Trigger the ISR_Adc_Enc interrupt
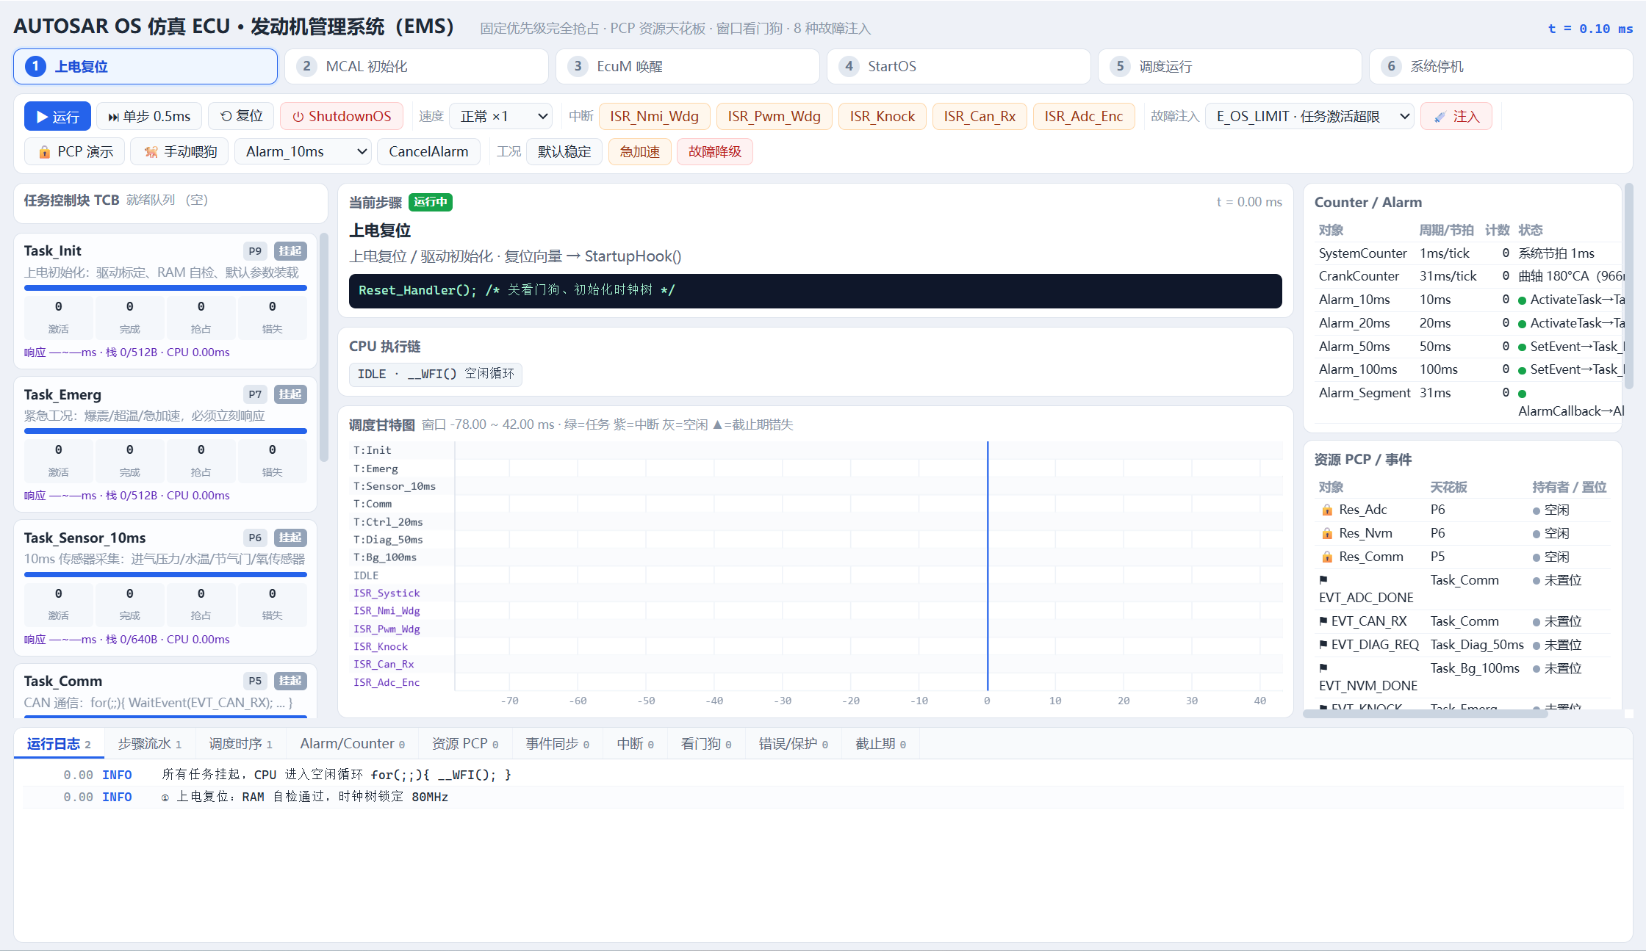This screenshot has height=951, width=1646. pos(1084,116)
